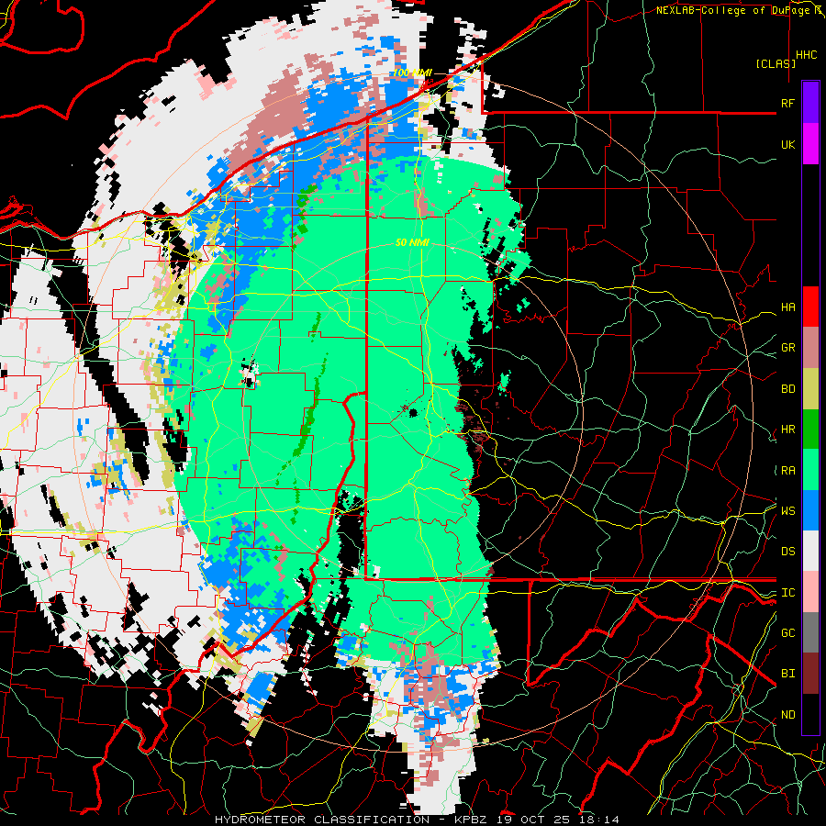This screenshot has height=826, width=826.
Task: Click the '18:14' time stamp
Action: click(x=601, y=820)
